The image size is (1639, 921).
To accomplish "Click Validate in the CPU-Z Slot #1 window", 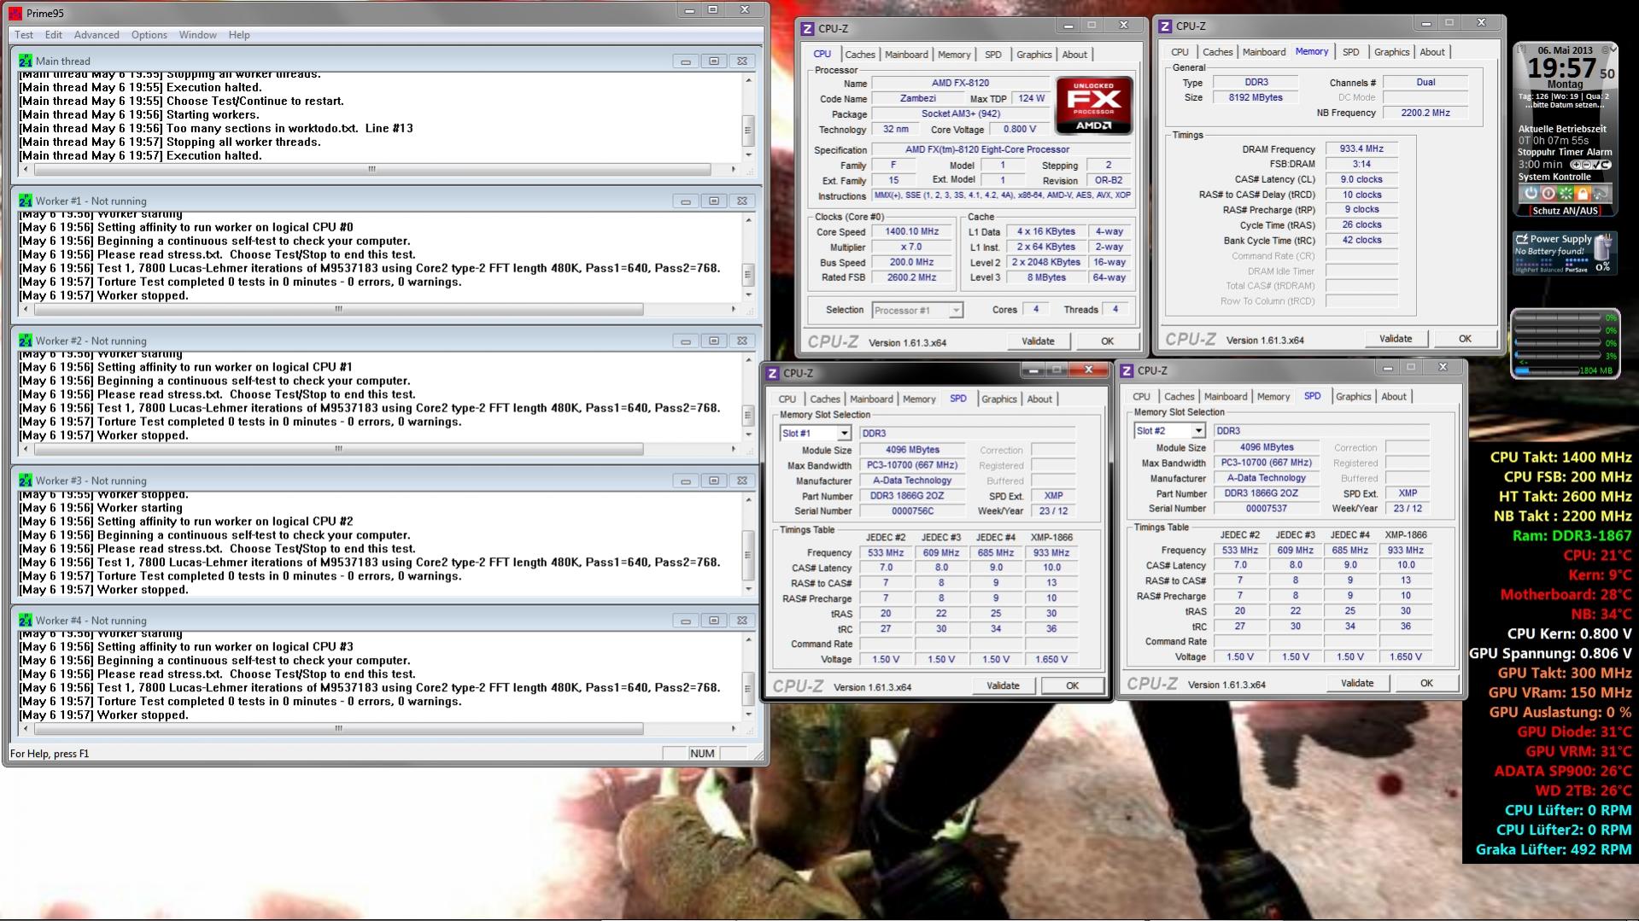I will 1003,685.
